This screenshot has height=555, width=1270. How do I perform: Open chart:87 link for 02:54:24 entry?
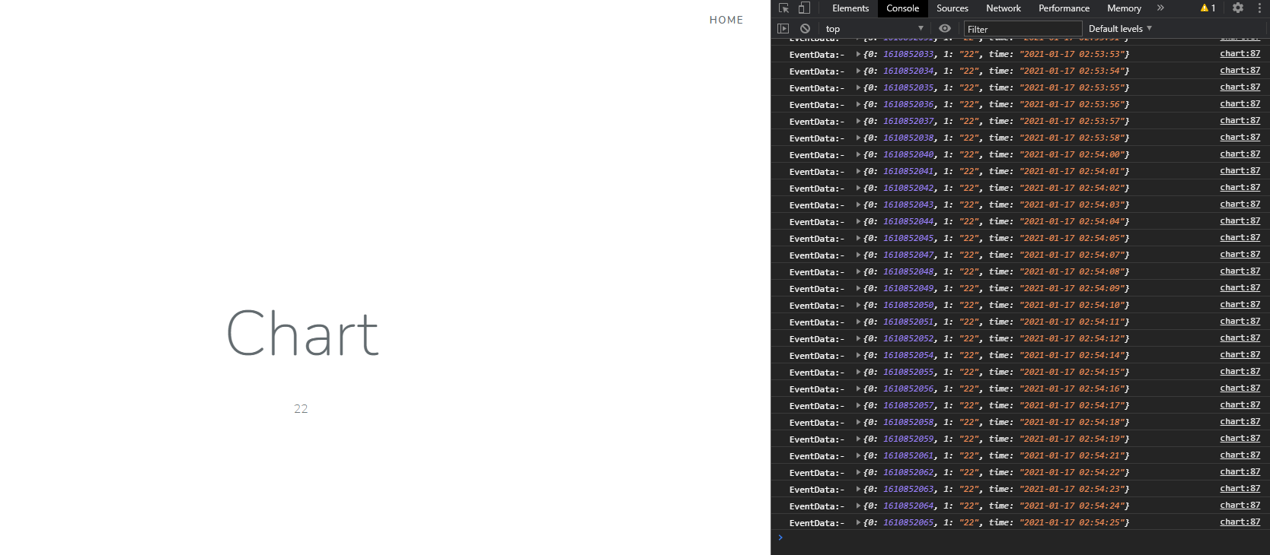[x=1240, y=506]
